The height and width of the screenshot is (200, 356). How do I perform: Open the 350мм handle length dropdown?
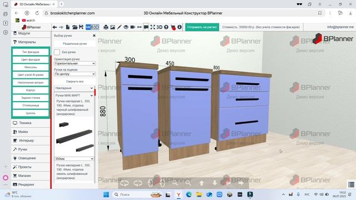click(74, 159)
